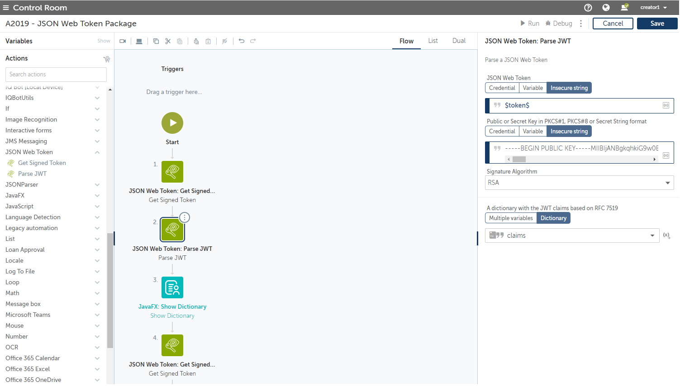Click the globe language icon
The image size is (680, 386).
click(606, 8)
